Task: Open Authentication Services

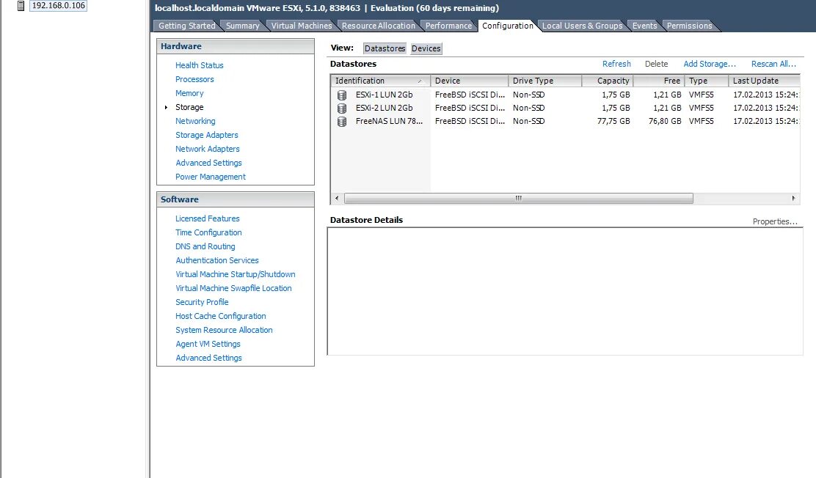Action: pyautogui.click(x=217, y=260)
